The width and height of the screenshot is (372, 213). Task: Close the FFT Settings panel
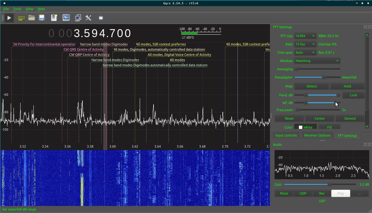tap(370, 27)
